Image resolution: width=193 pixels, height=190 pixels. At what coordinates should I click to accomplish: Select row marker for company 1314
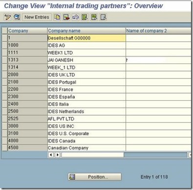pos(5,67)
